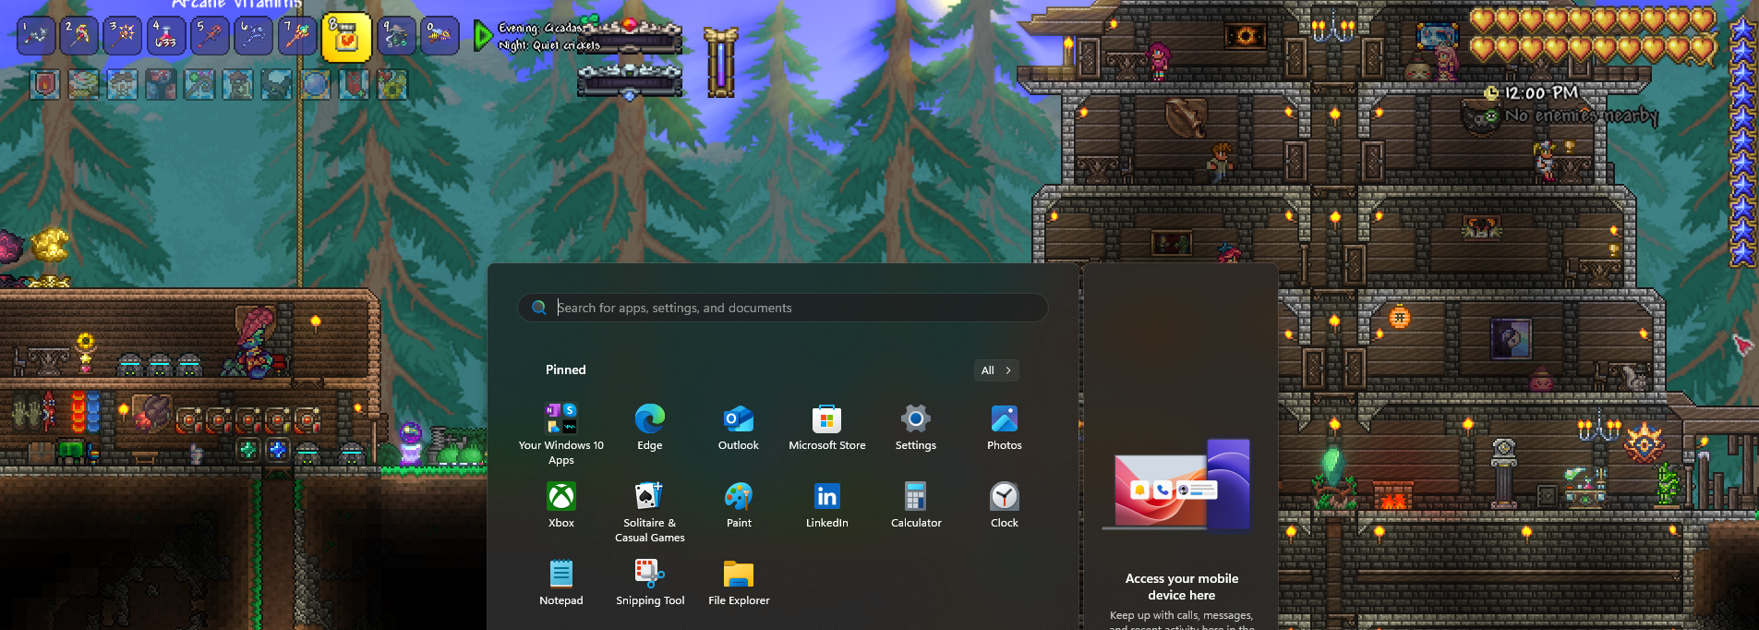This screenshot has height=630, width=1759.
Task: Open File Explorer from pinned apps
Action: pyautogui.click(x=739, y=583)
